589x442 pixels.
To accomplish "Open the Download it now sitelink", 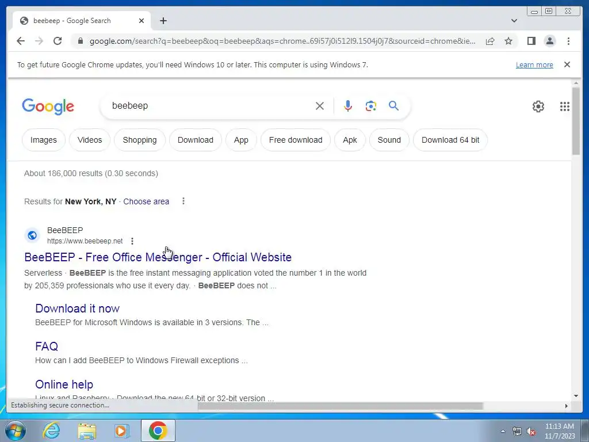I will (78, 308).
